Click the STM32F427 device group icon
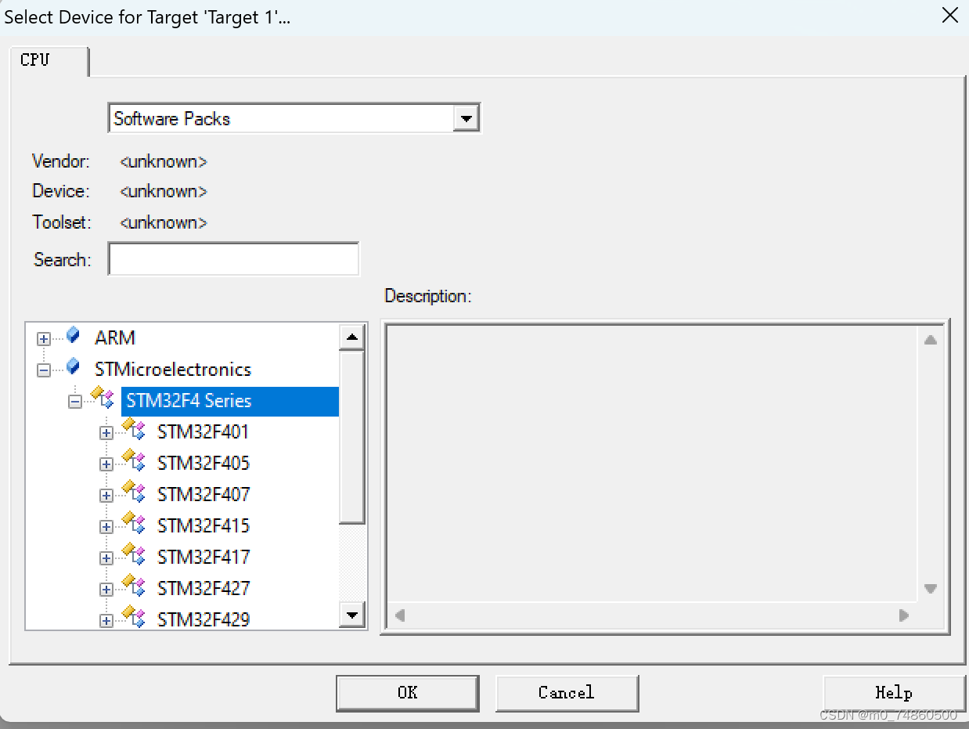The width and height of the screenshot is (969, 729). [135, 586]
